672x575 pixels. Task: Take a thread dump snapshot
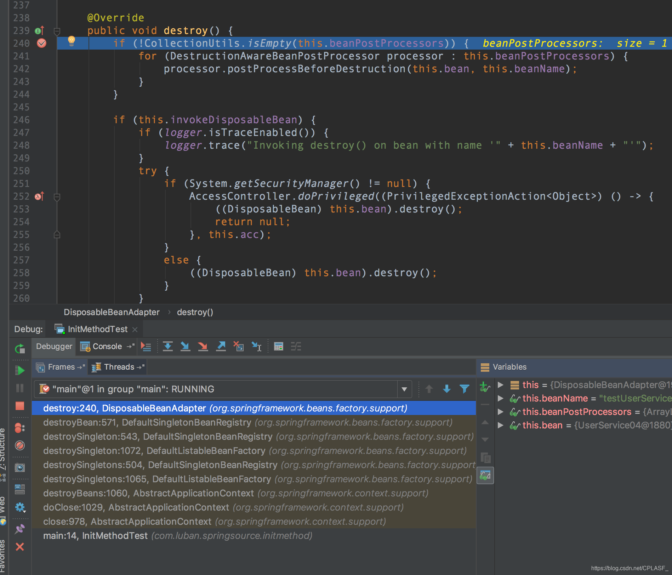pyautogui.click(x=20, y=468)
